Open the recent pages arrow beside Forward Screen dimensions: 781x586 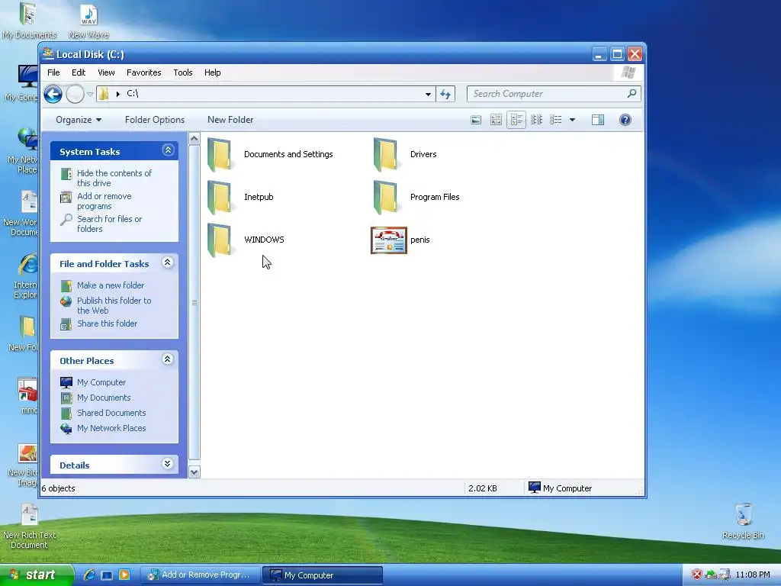tap(90, 94)
